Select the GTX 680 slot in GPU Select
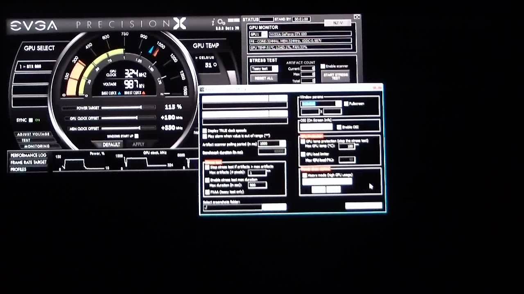 (36, 66)
